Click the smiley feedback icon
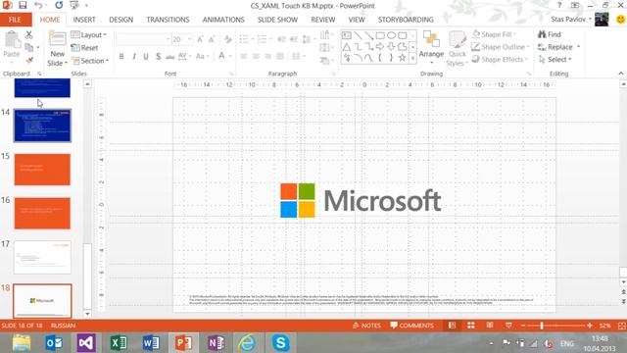The width and height of the screenshot is (627, 353). (620, 20)
